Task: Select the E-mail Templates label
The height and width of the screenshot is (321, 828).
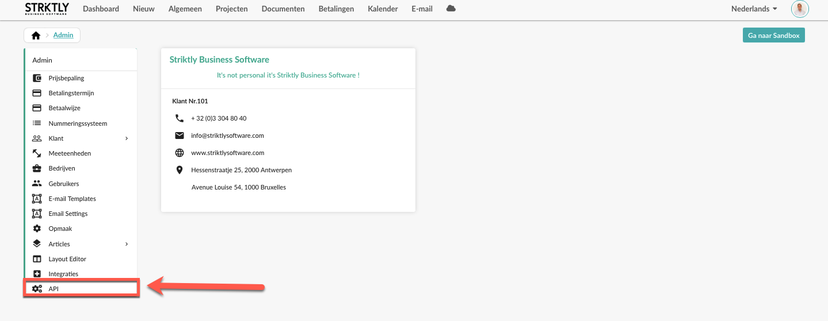Action: pos(73,199)
